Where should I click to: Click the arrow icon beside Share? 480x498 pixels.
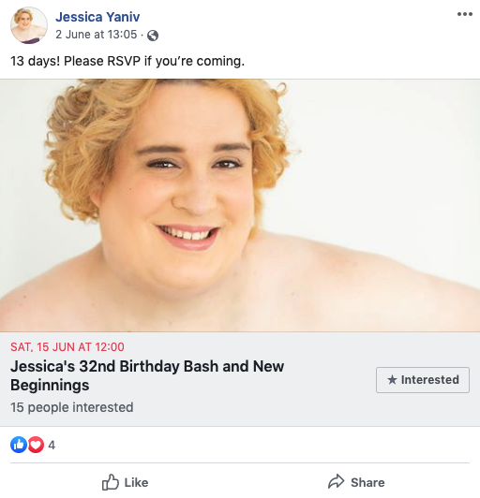[336, 482]
